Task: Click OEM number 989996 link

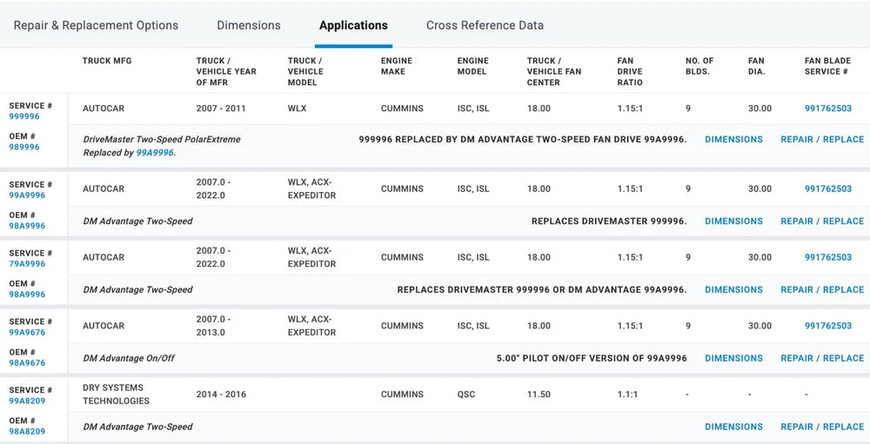Action: pyautogui.click(x=24, y=147)
